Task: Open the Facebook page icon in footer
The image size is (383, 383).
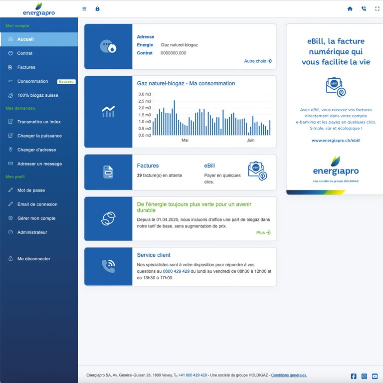Action: click(354, 376)
